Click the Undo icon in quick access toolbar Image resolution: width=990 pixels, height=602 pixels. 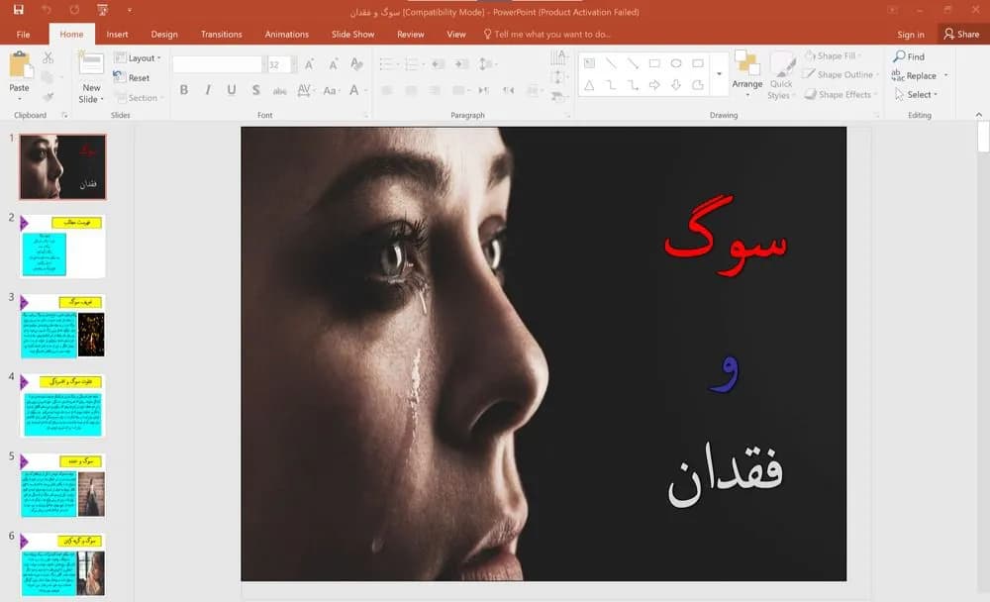click(47, 10)
